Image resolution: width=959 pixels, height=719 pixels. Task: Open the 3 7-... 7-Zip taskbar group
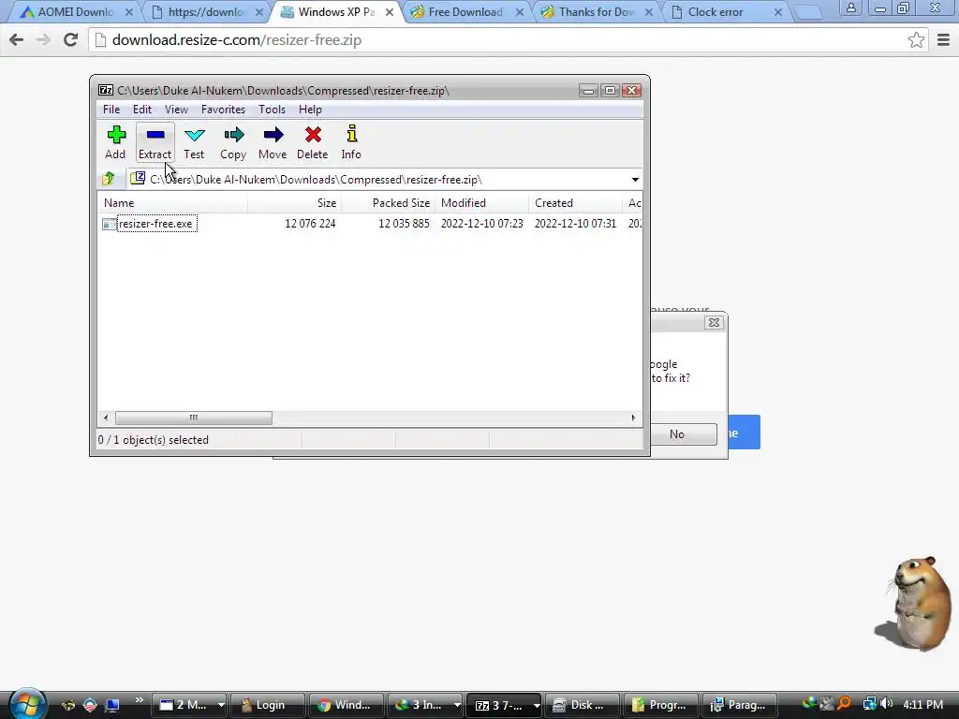tap(505, 705)
